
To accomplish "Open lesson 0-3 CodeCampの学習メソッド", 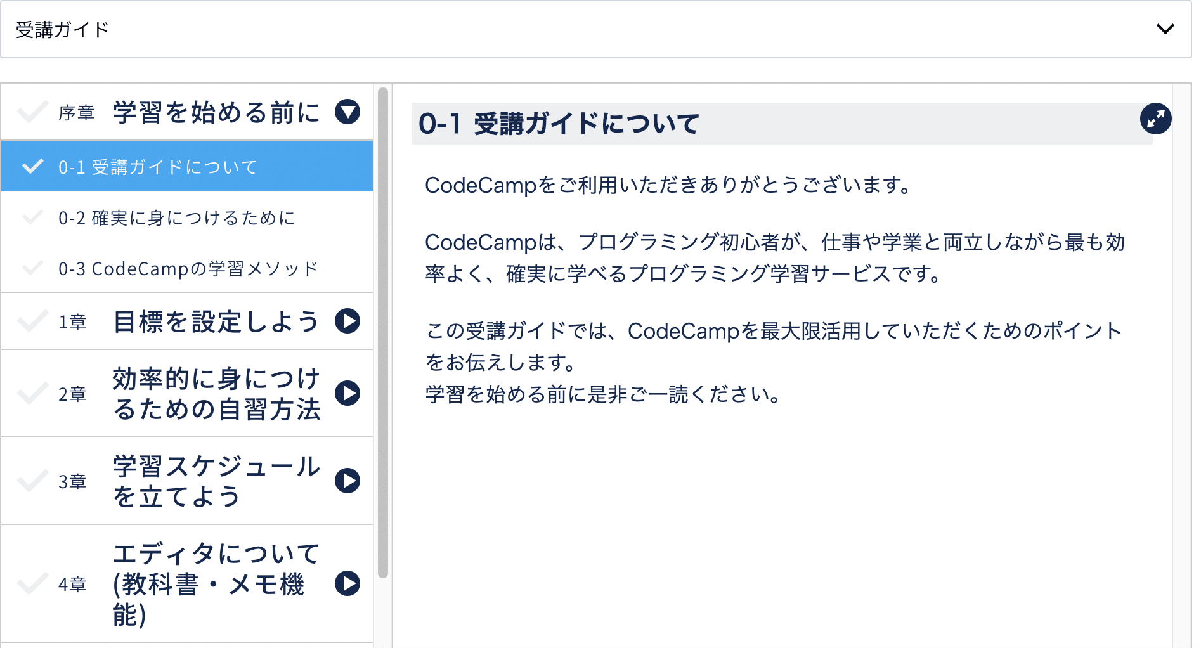I will coord(187,268).
